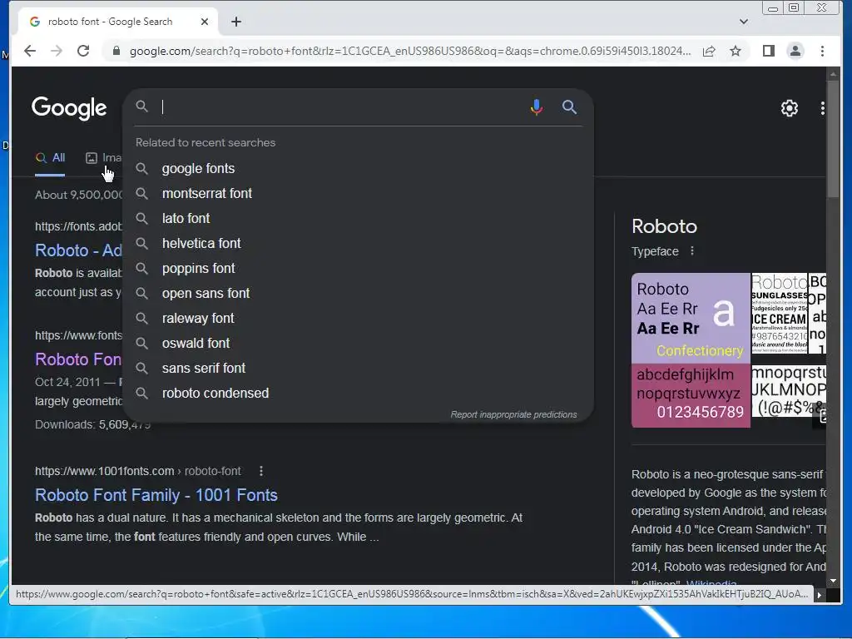Open purple Roboto specimen image
Viewport: 852px width, 639px height.
691,318
